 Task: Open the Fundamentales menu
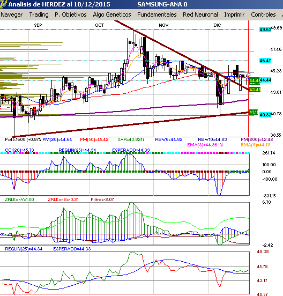coord(157,14)
